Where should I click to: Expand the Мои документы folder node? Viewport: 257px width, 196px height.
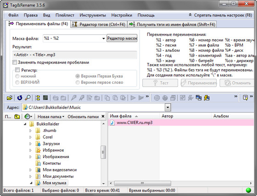[30, 176]
